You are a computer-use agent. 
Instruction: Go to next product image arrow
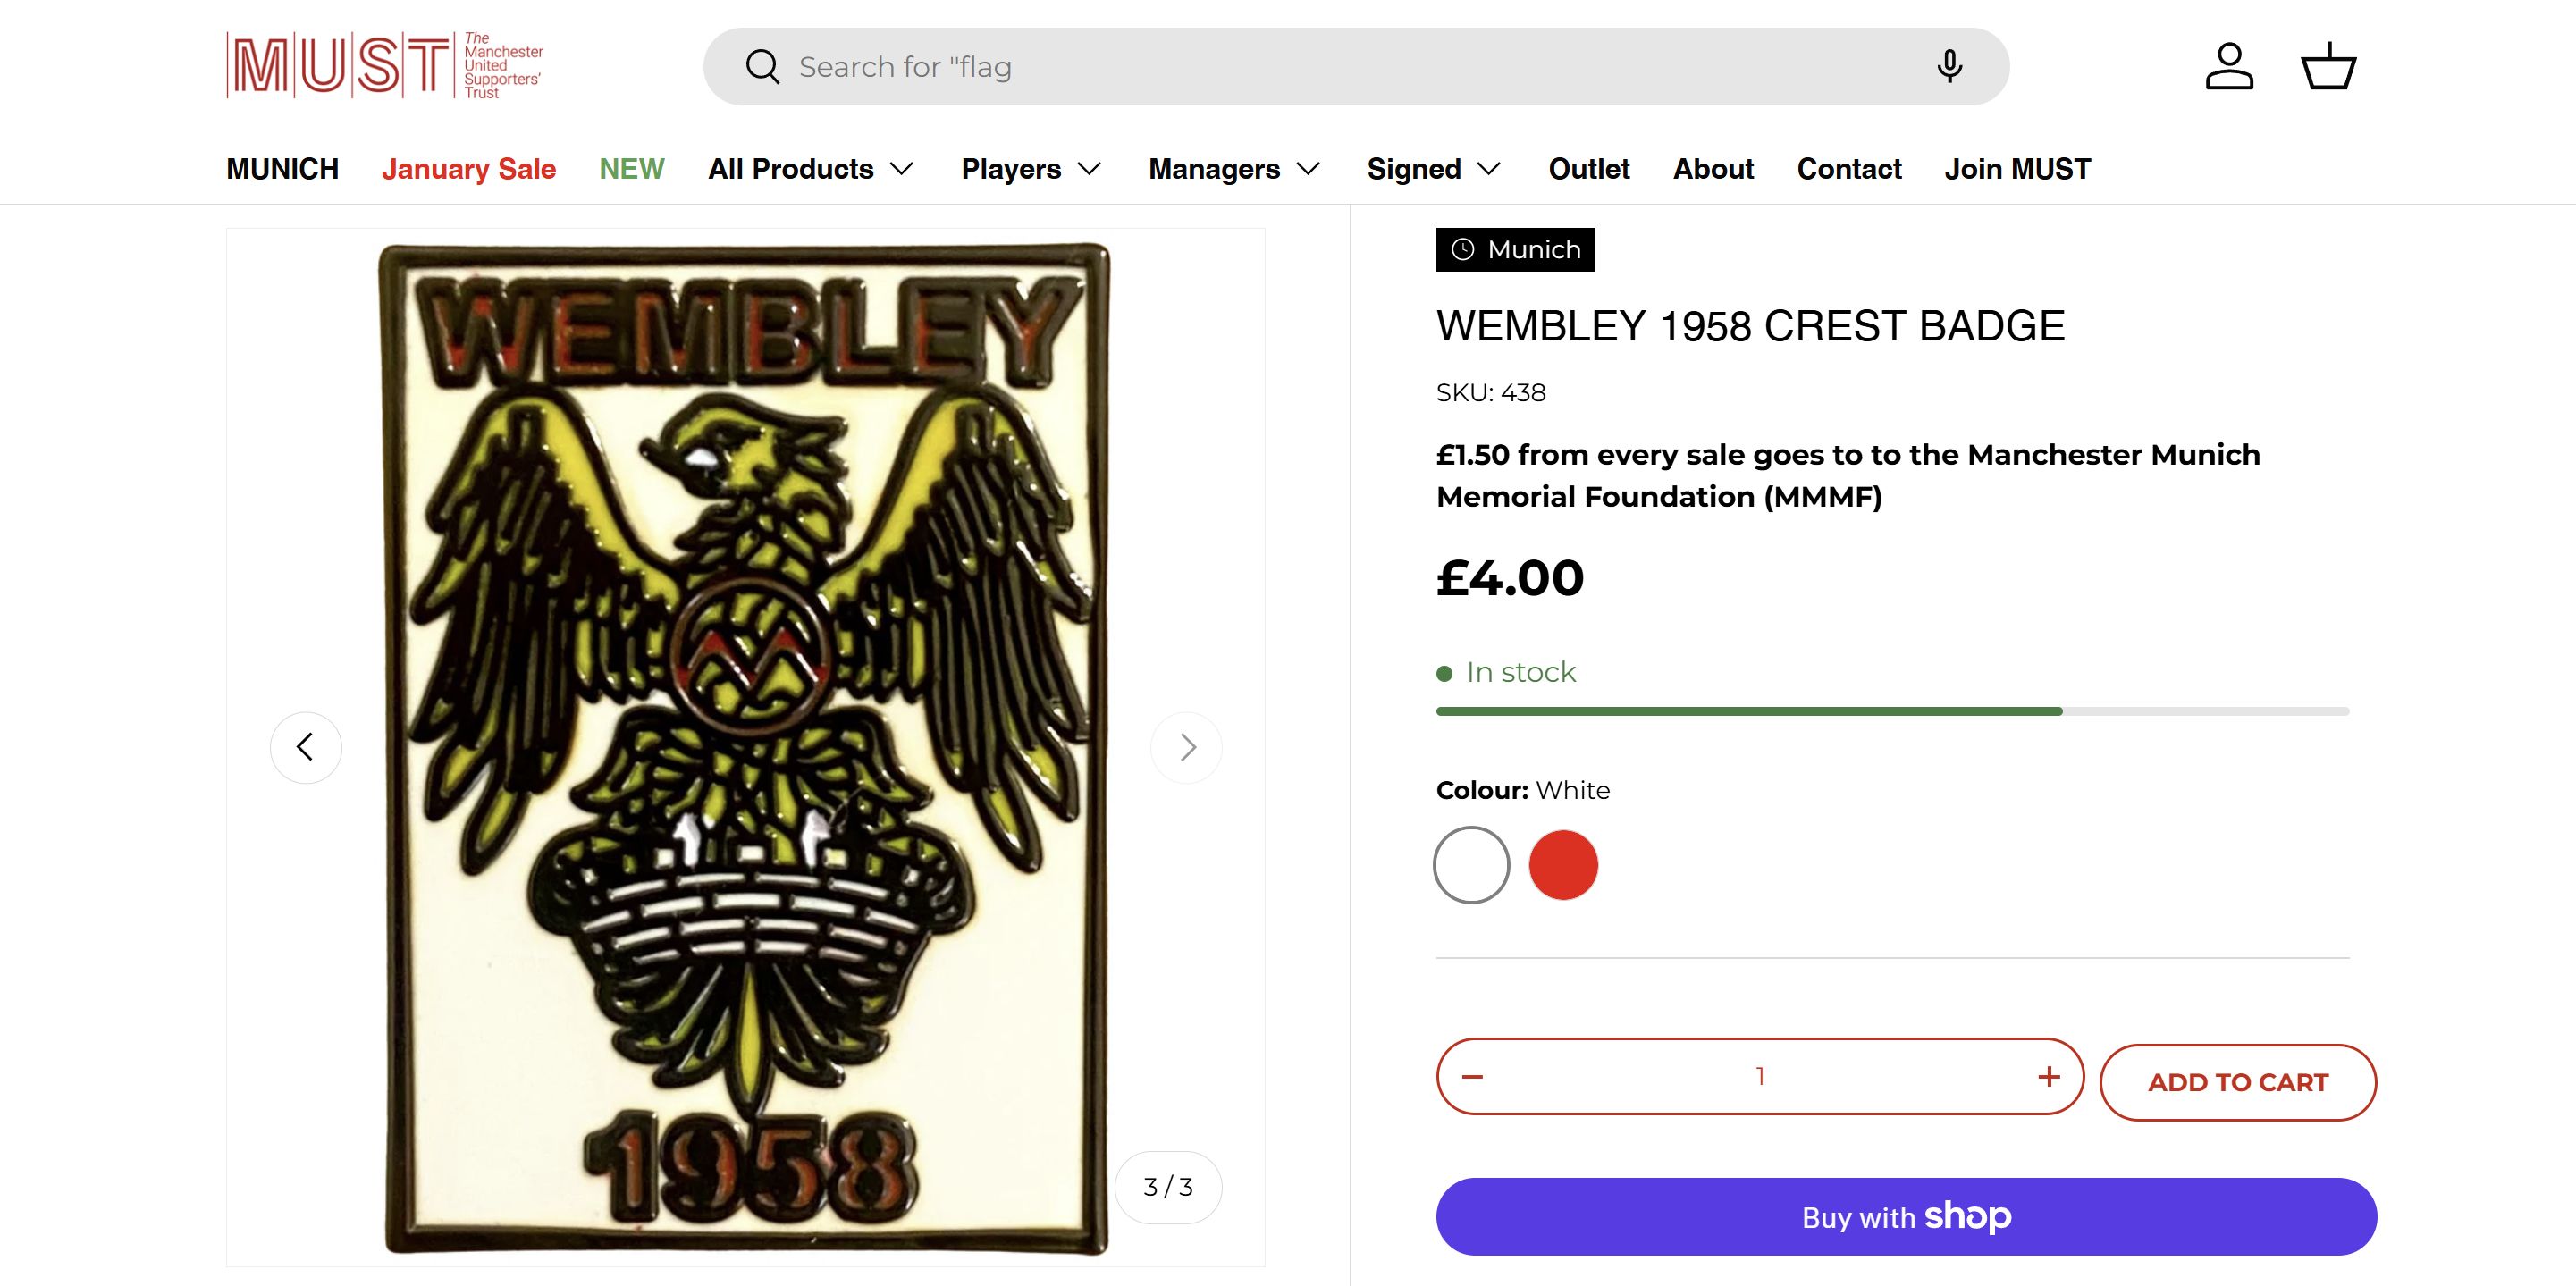click(x=1187, y=747)
